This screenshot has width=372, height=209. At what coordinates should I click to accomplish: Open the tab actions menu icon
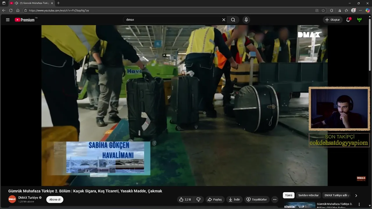coord(4,3)
